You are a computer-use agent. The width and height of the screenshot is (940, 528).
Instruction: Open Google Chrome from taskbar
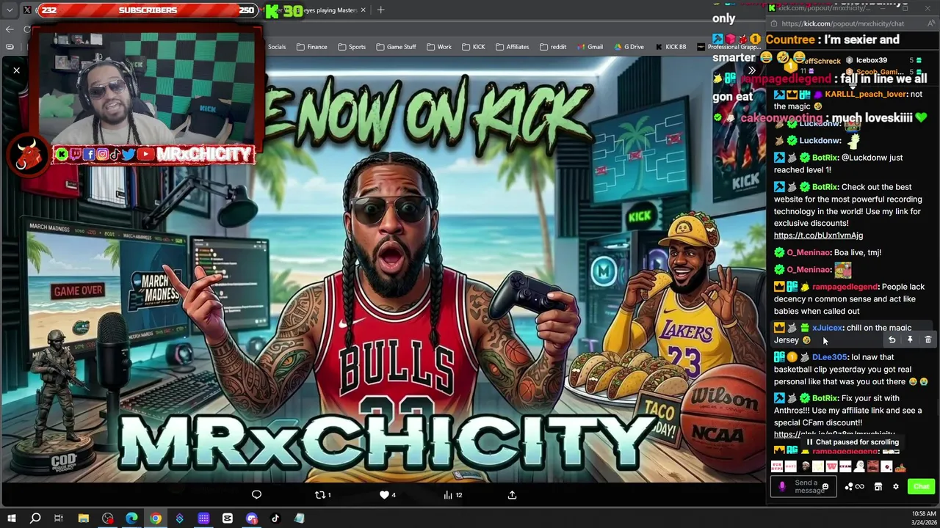pos(156,518)
